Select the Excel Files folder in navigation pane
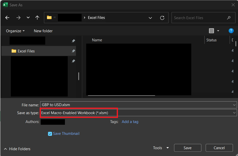The image size is (238, 156). tap(39, 51)
